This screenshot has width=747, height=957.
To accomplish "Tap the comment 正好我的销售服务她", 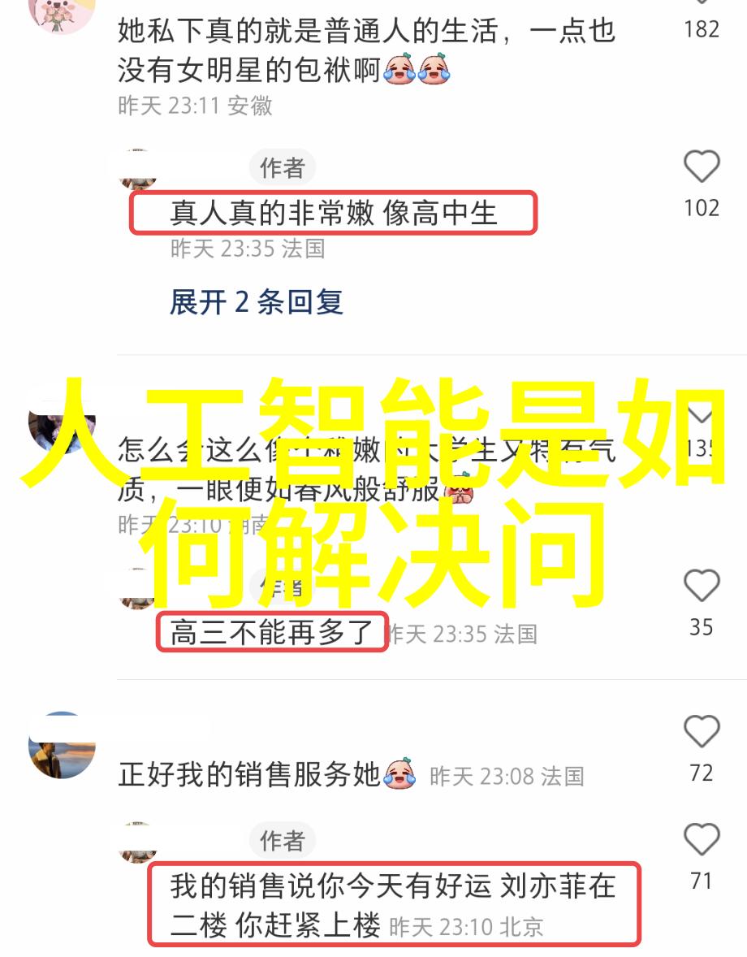I will pos(267,774).
